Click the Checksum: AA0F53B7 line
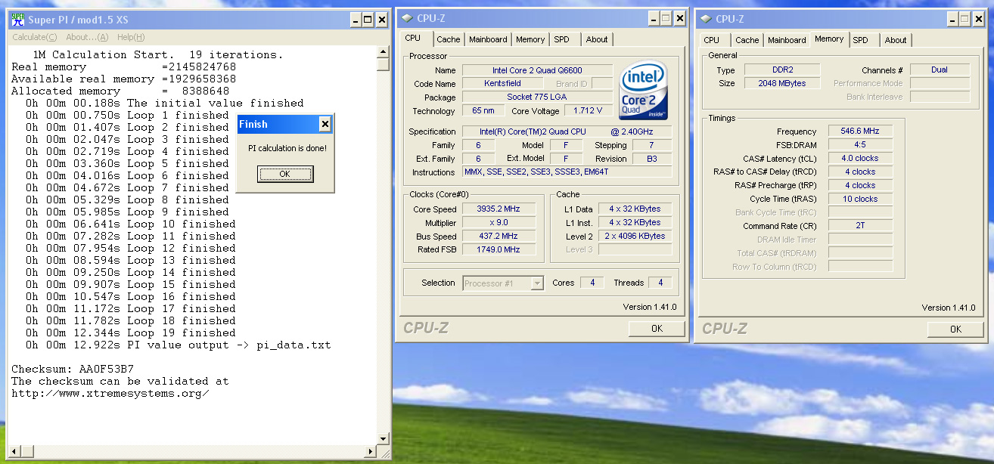 [x=73, y=369]
